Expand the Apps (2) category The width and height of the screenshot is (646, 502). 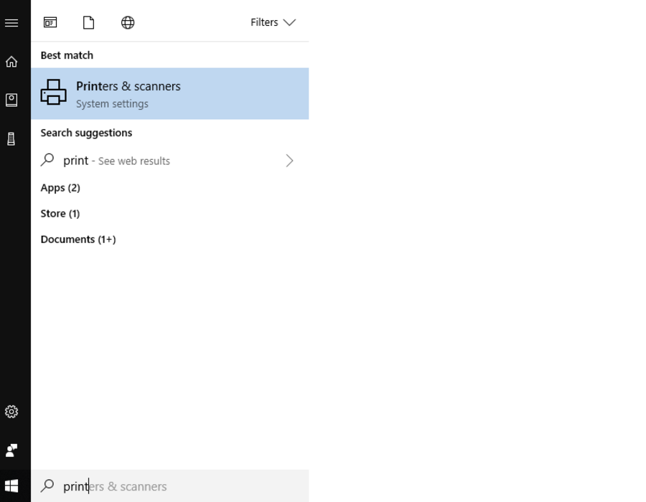[60, 188]
